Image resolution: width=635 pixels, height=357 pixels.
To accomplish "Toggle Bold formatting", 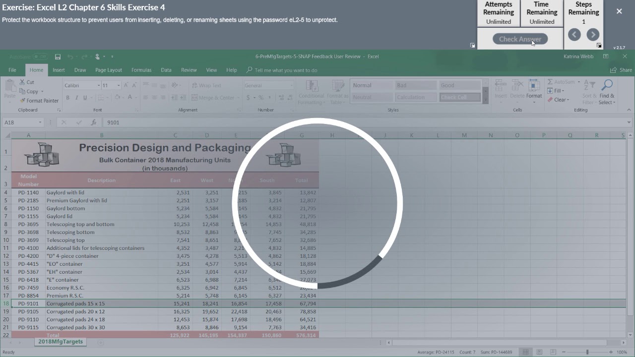I will point(67,98).
